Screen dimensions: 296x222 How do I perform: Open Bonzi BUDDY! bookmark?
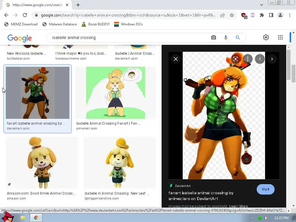click(x=95, y=24)
